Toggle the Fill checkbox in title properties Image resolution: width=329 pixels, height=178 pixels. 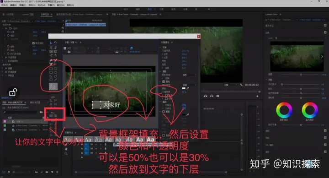(x=164, y=81)
